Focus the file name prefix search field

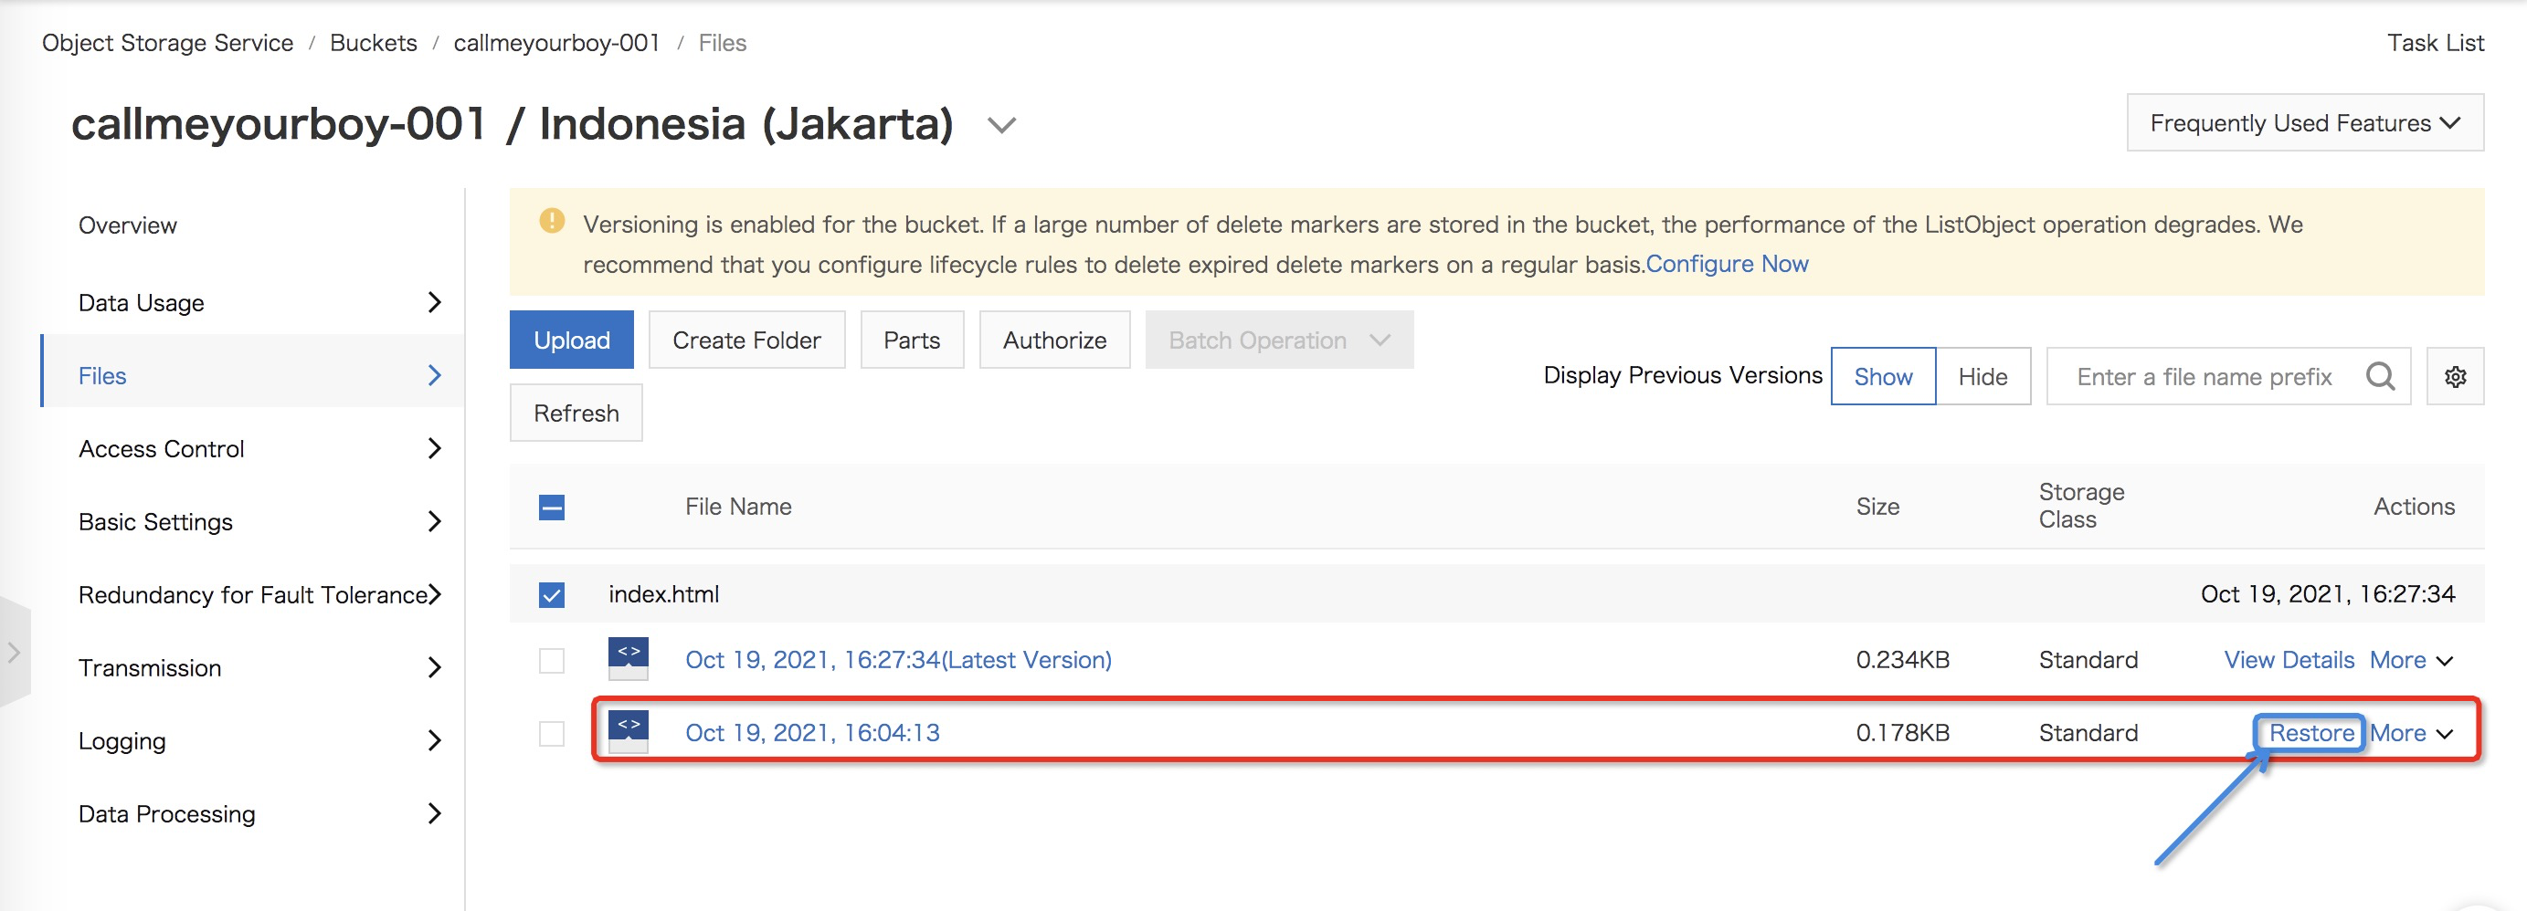(2204, 377)
